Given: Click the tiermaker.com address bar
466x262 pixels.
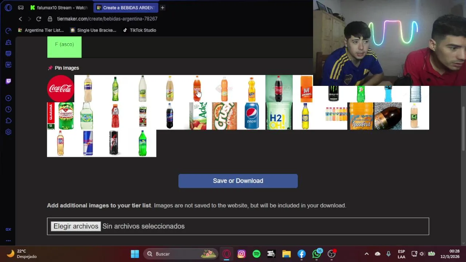Looking at the screenshot, I should [x=107, y=19].
